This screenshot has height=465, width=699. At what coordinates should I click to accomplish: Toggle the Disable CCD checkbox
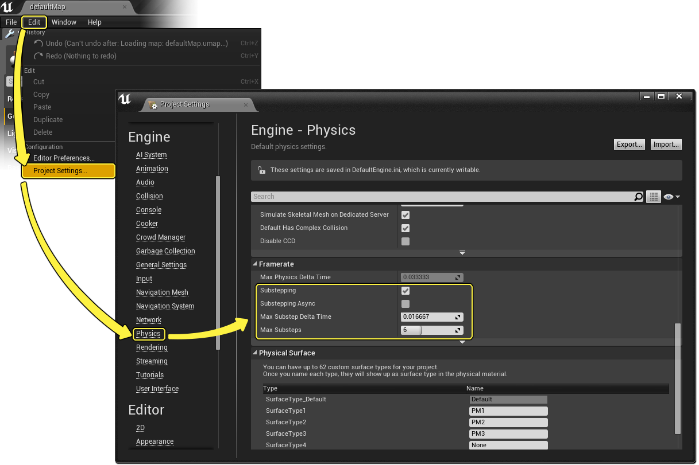pos(406,241)
